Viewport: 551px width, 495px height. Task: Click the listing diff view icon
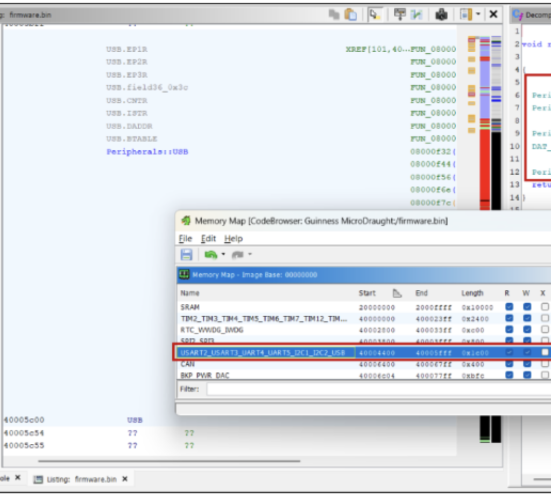tap(417, 15)
